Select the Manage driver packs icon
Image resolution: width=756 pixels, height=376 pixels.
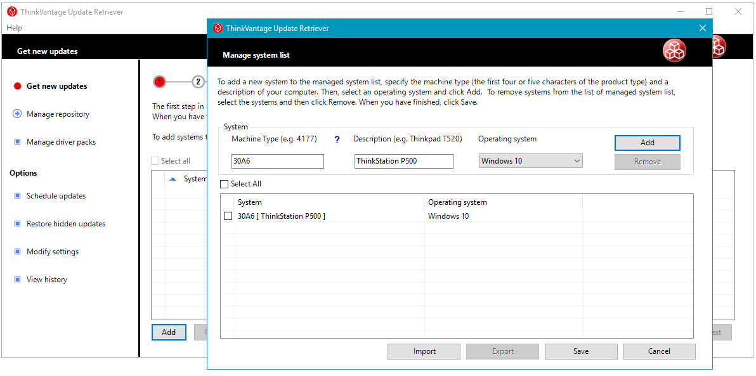coord(17,141)
